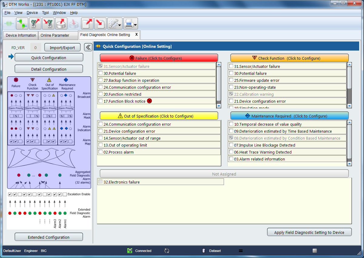Enable 25.Firmware update error checkbox
364x258 pixels.
(x=231, y=80)
